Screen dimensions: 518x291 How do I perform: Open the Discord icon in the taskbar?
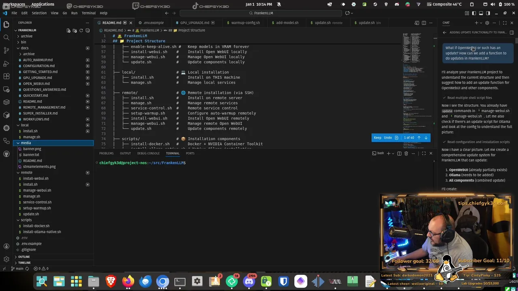coord(249,281)
